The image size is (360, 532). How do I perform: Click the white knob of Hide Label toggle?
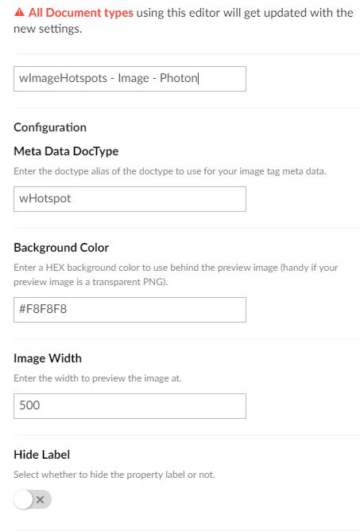coord(23,499)
